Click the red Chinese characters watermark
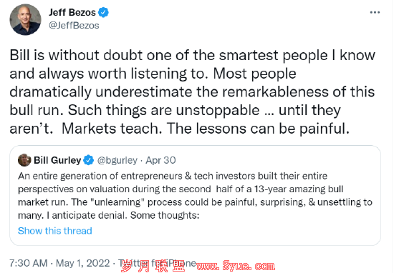The image size is (394, 273). (153, 267)
